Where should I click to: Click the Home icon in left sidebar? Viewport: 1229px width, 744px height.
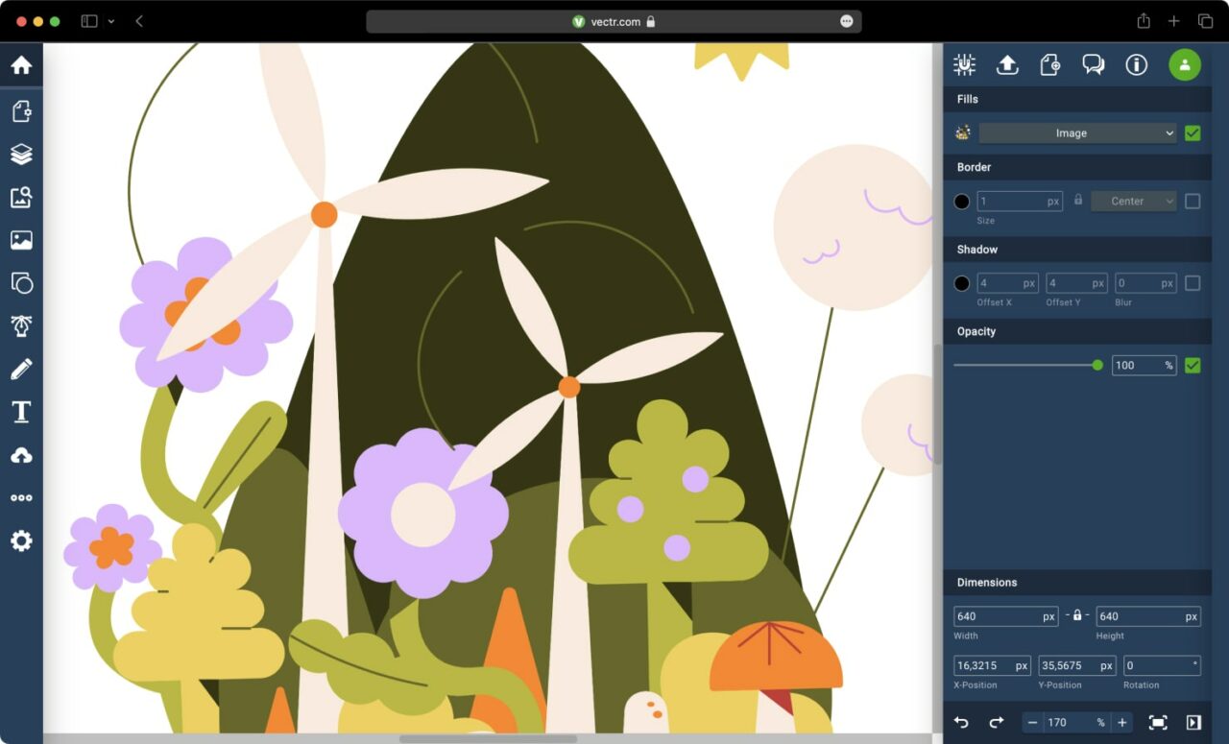pos(21,65)
